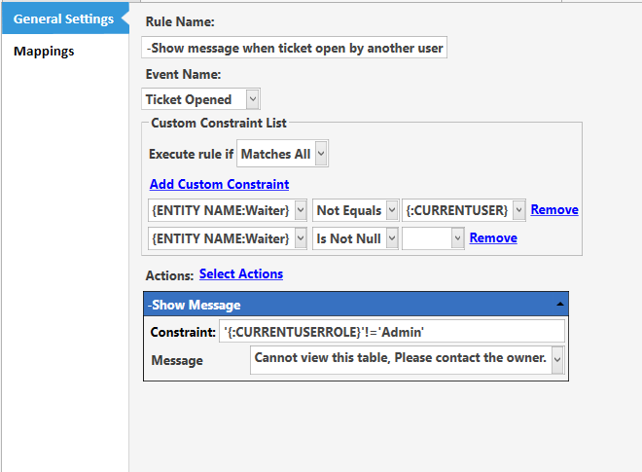Open second ENTITY NAME:Waiter dropdown arrow
Screen dimensions: 642x472
pyautogui.click(x=301, y=238)
